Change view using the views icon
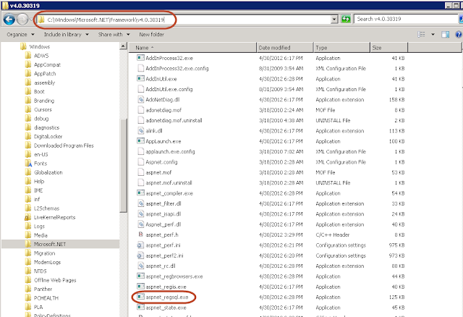 tap(421, 35)
